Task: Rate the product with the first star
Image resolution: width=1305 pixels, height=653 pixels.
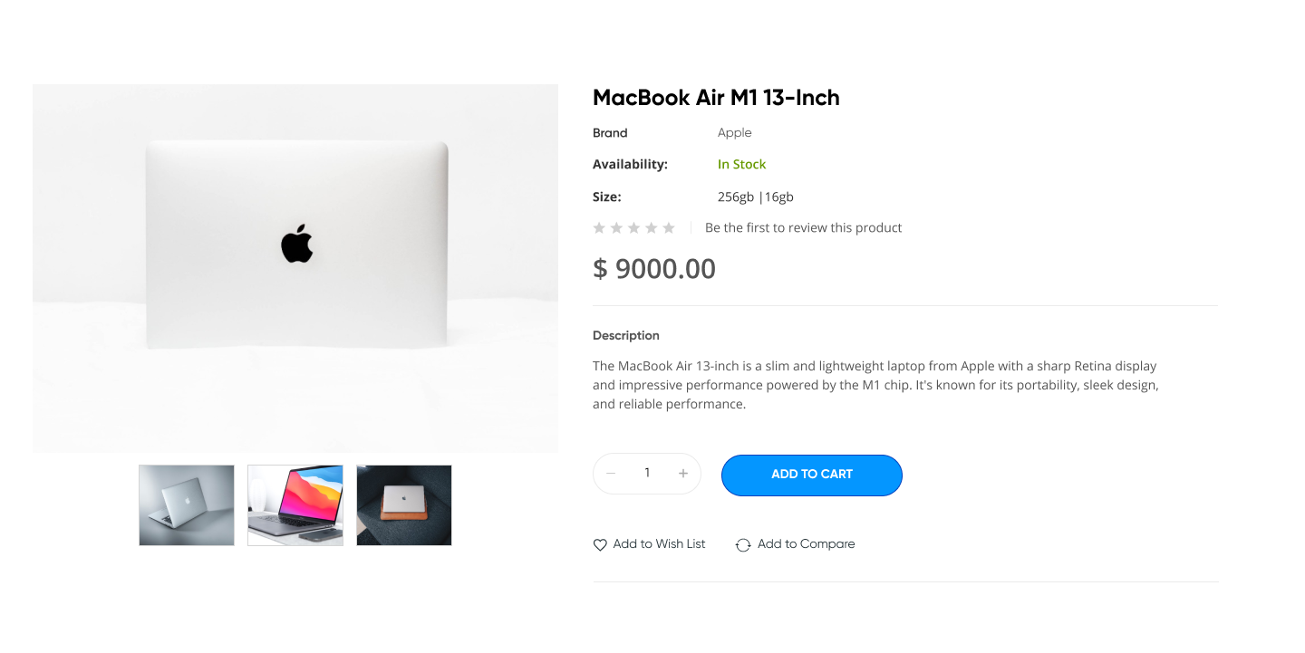Action: (599, 227)
